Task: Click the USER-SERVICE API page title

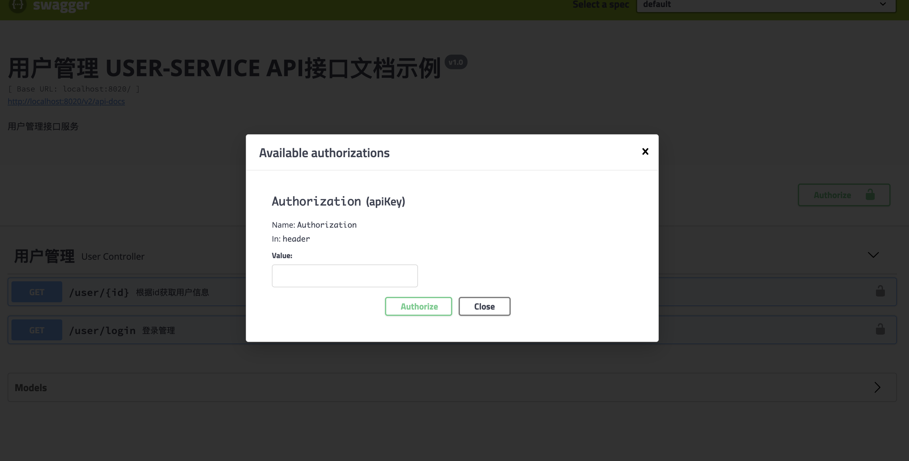Action: coord(225,69)
